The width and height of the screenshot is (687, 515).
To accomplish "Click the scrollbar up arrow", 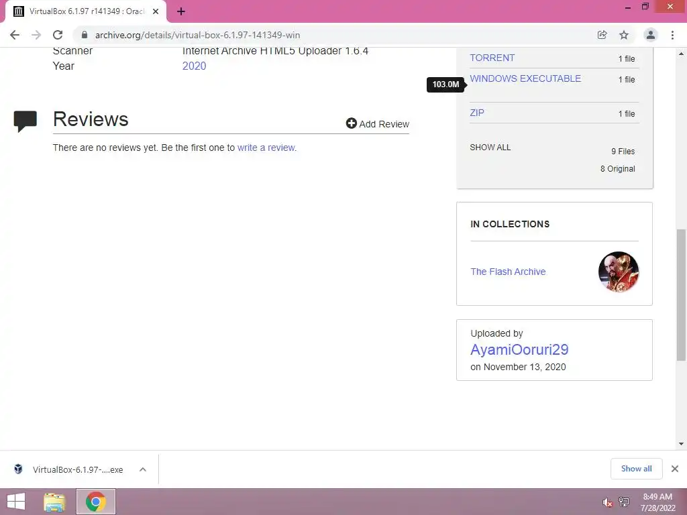I will (x=682, y=54).
